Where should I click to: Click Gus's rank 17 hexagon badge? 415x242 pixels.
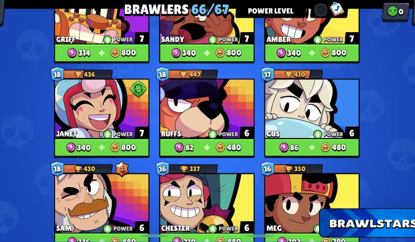tap(268, 74)
